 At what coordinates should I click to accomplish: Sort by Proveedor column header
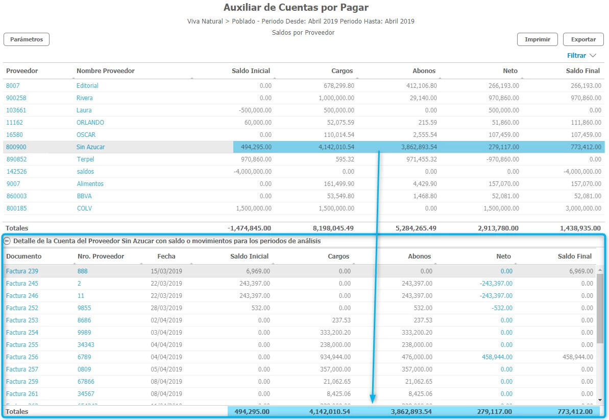coord(22,71)
